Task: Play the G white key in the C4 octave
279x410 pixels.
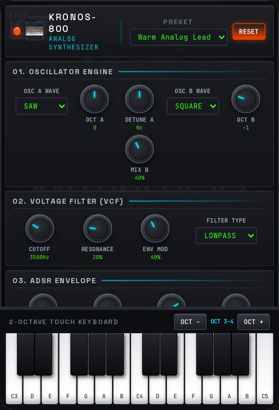Action: click(x=211, y=389)
